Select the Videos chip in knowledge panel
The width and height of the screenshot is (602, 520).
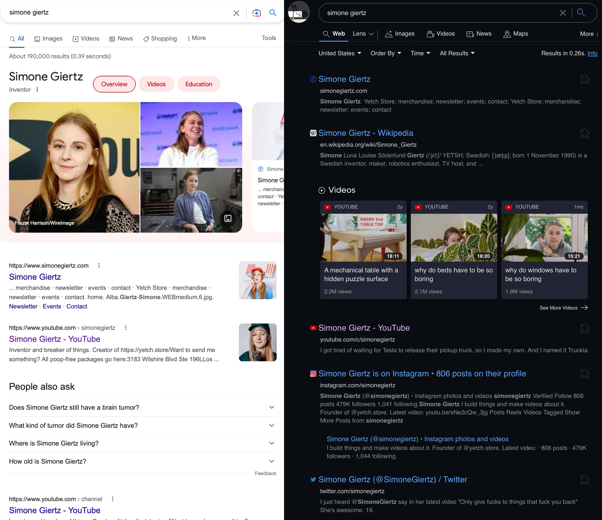coord(156,84)
